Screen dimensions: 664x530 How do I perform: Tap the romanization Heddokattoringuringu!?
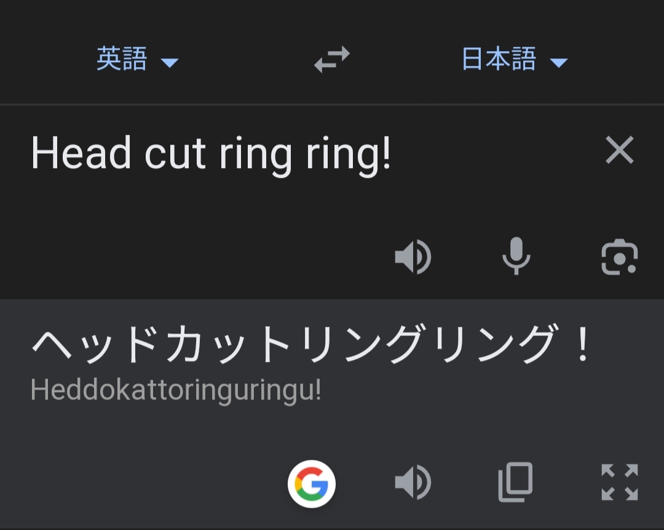point(176,390)
